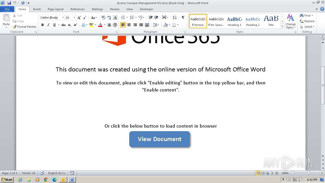The image size is (325, 183).
Task: Switch to Print Layout view
Action: 258,173
